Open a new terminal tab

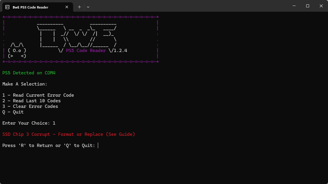pos(79,7)
